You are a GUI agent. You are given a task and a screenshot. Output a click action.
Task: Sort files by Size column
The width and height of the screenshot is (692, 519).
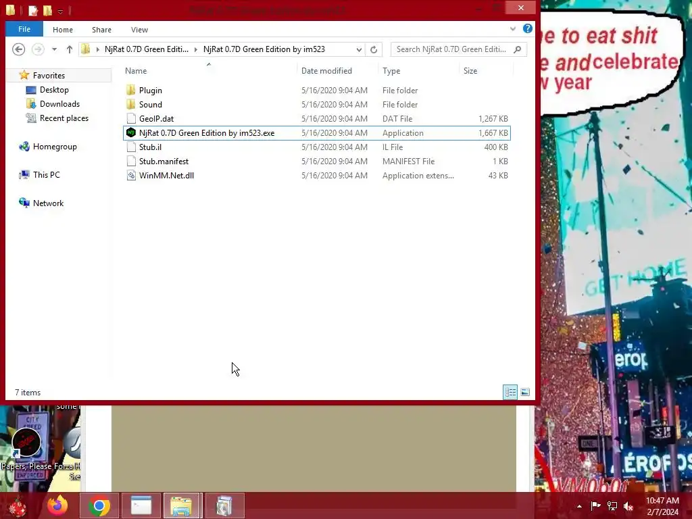470,70
